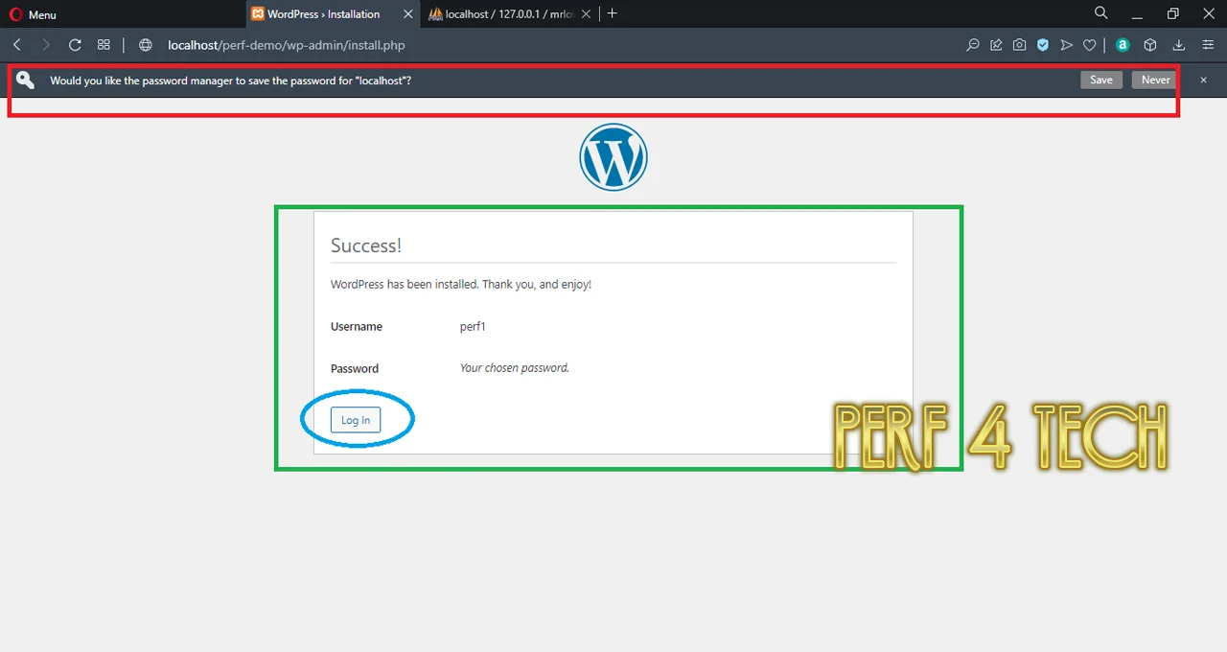Close the localhost phpMyAdmin tab
This screenshot has height=652, width=1227.
(589, 14)
